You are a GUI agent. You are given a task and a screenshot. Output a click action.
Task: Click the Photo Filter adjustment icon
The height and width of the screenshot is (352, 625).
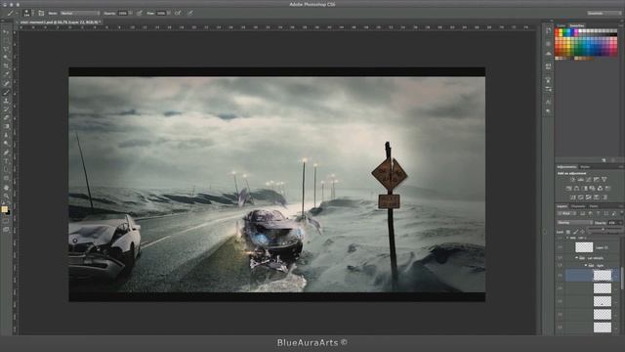[x=592, y=189]
